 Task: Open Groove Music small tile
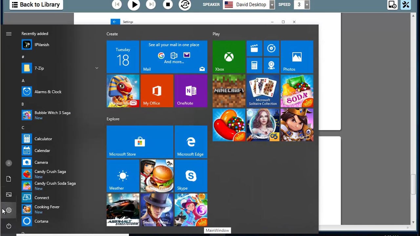pos(271,49)
